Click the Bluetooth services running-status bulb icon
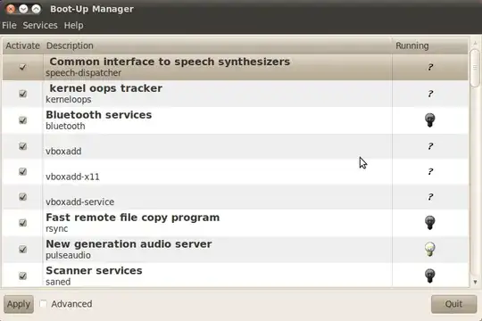This screenshot has height=321, width=482. 429,120
